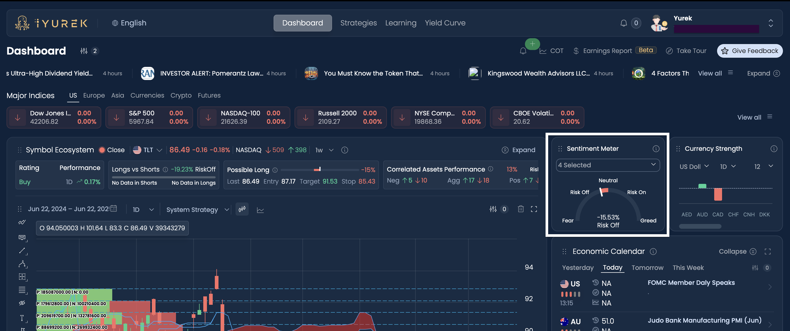790x331 pixels.
Task: Open dashboard filter settings icon beside the title
Action: [x=84, y=51]
